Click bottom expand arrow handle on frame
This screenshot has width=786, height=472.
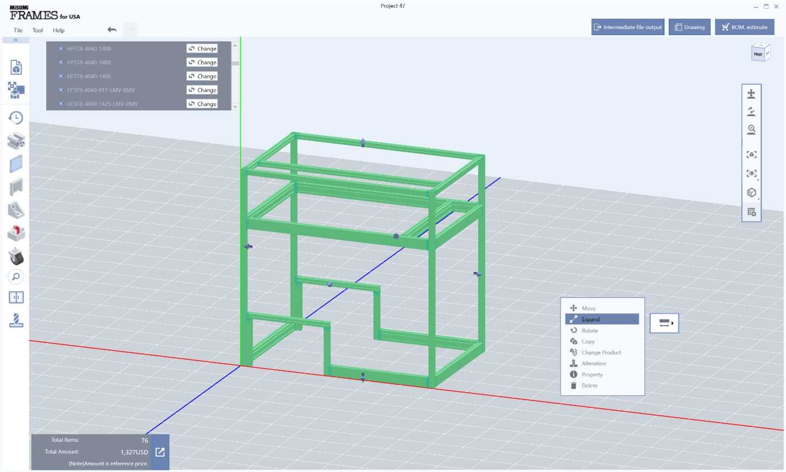point(363,377)
